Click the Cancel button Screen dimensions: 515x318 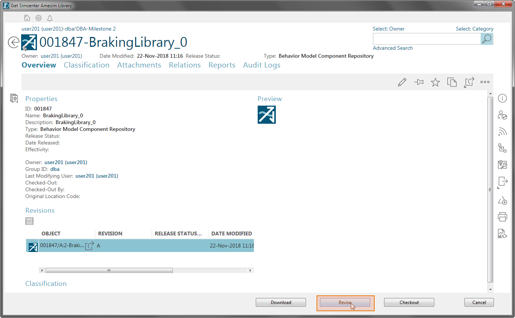pos(479,303)
